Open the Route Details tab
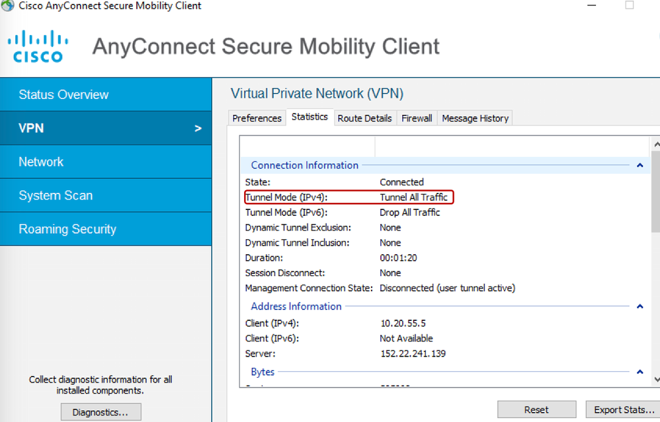Screen dimensions: 660x422 click(364, 118)
